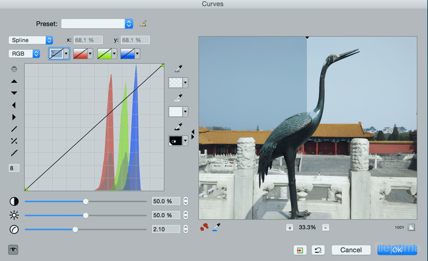
Task: Click the green channel curve button
Action: click(103, 54)
